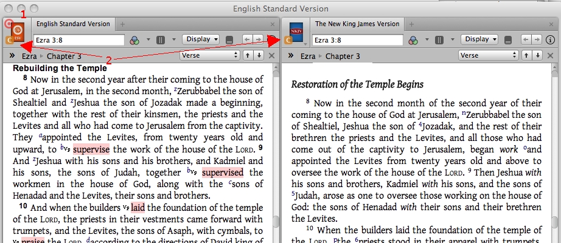
Task: Open the NKJV visual filters dropdown arrow
Action: click(427, 39)
